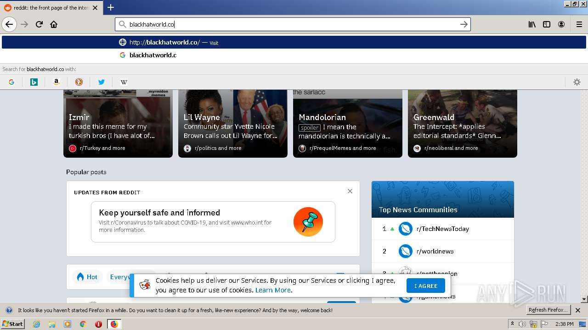Click the Popular posts heading
Screen dimensions: 588x330
86,172
